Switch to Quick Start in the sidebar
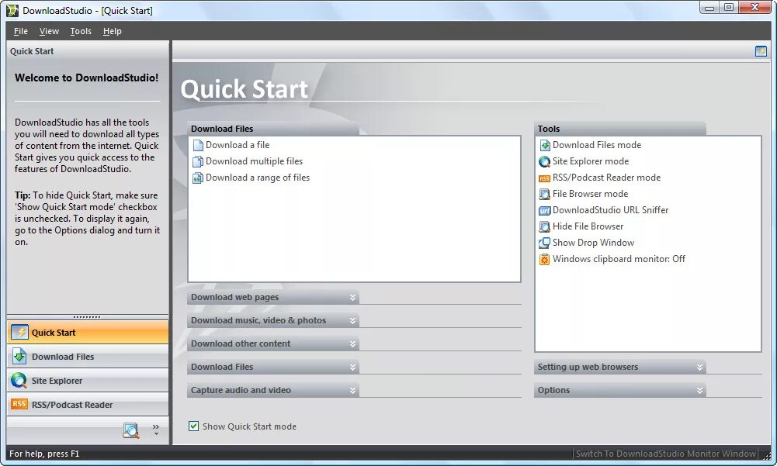Viewport: 777px width, 466px height. [88, 333]
